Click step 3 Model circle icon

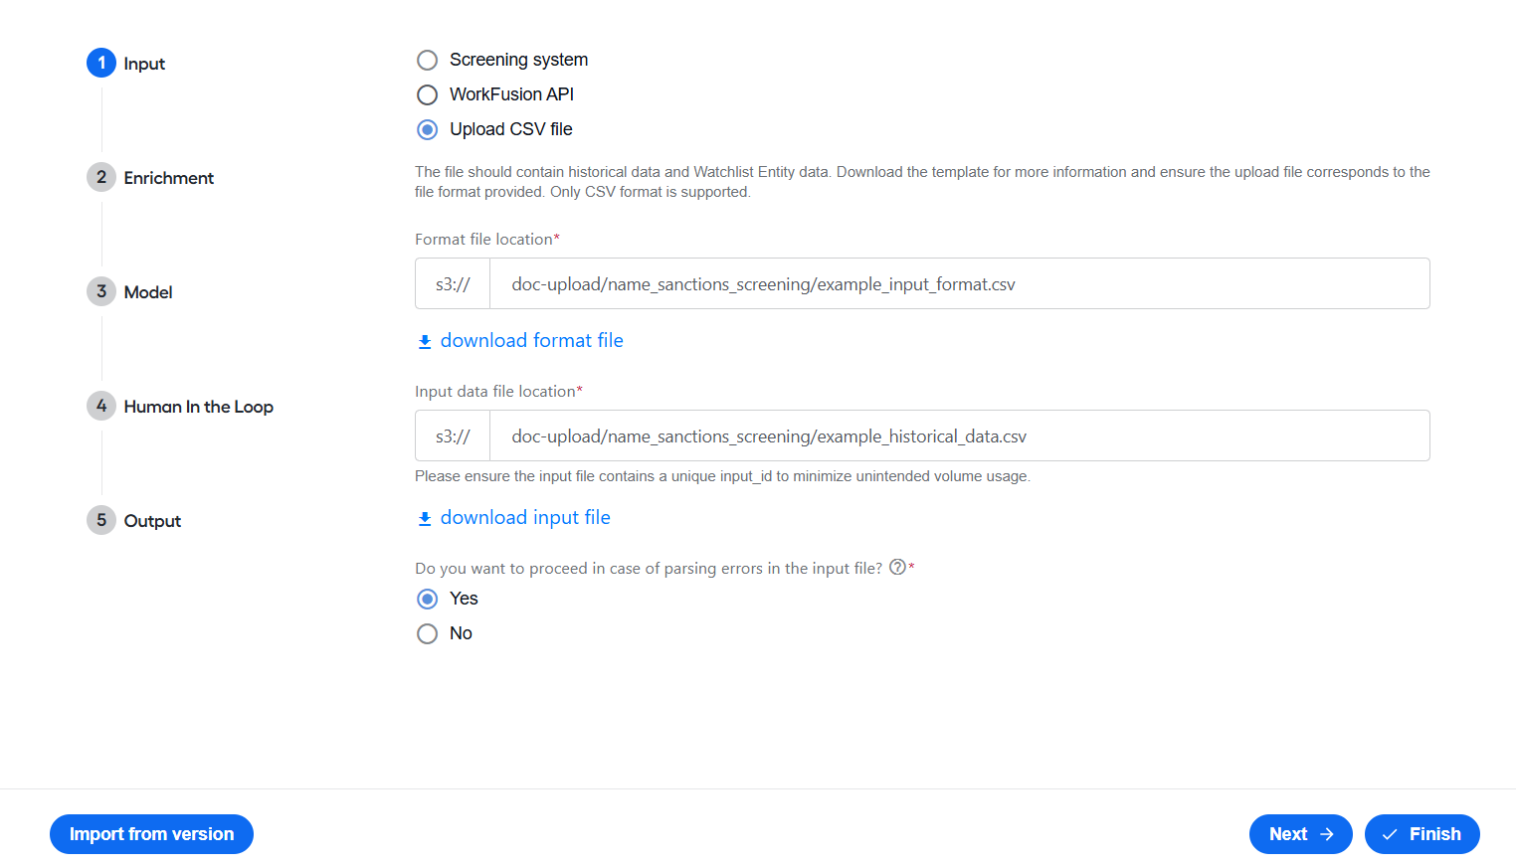(101, 291)
